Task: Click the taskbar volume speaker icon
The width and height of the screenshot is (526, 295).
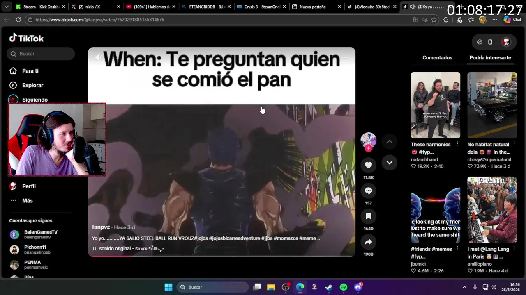Action: coord(493,287)
